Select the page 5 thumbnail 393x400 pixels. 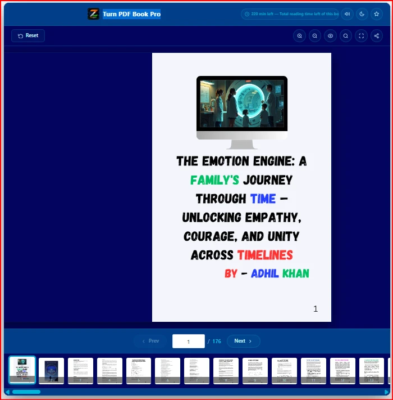pyautogui.click(x=139, y=371)
